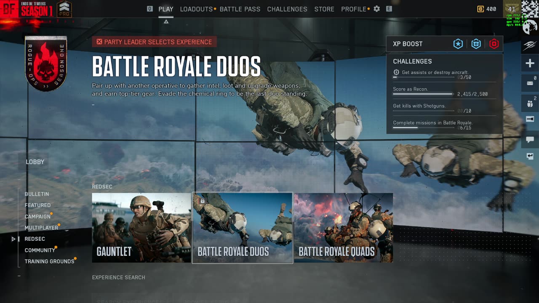Click the Battlefield BF logo
Image resolution: width=539 pixels, height=303 pixels.
click(9, 8)
